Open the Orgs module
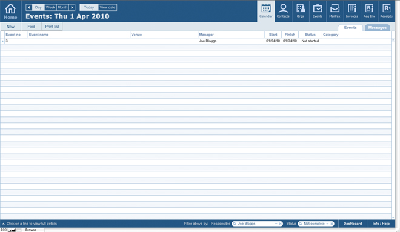The width and height of the screenshot is (400, 232). tap(300, 12)
